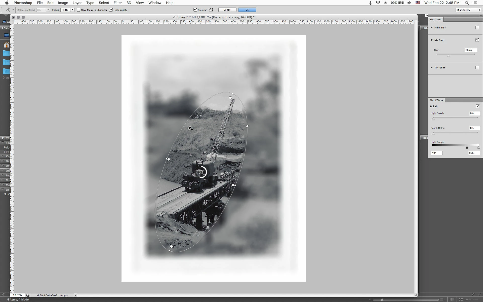Viewport: 483px width, 302px height.
Task: Open Spotlight search icon in menu bar
Action: coord(467,3)
